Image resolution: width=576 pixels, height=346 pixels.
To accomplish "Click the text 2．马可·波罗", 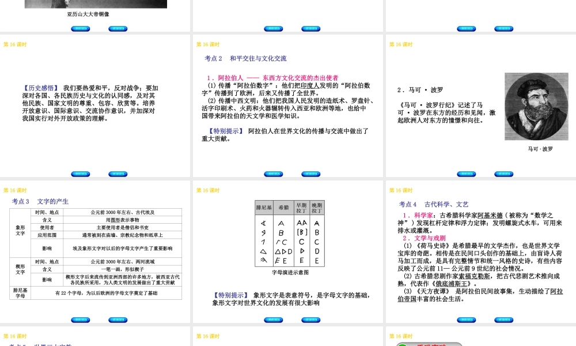I will (x=420, y=90).
